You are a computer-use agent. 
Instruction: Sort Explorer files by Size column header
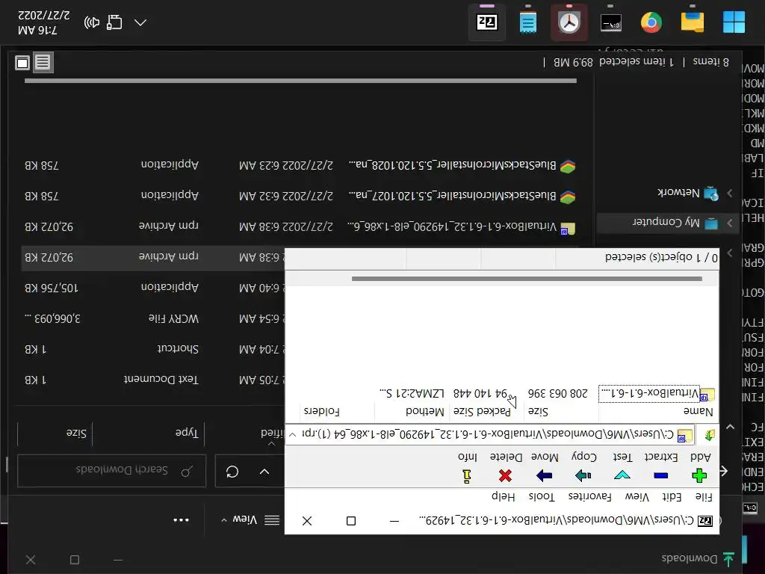pyautogui.click(x=55, y=433)
